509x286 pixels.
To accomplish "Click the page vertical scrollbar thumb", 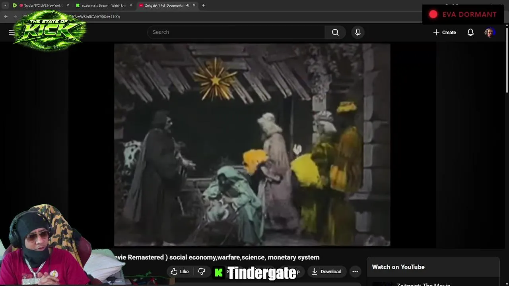I will pos(507,60).
